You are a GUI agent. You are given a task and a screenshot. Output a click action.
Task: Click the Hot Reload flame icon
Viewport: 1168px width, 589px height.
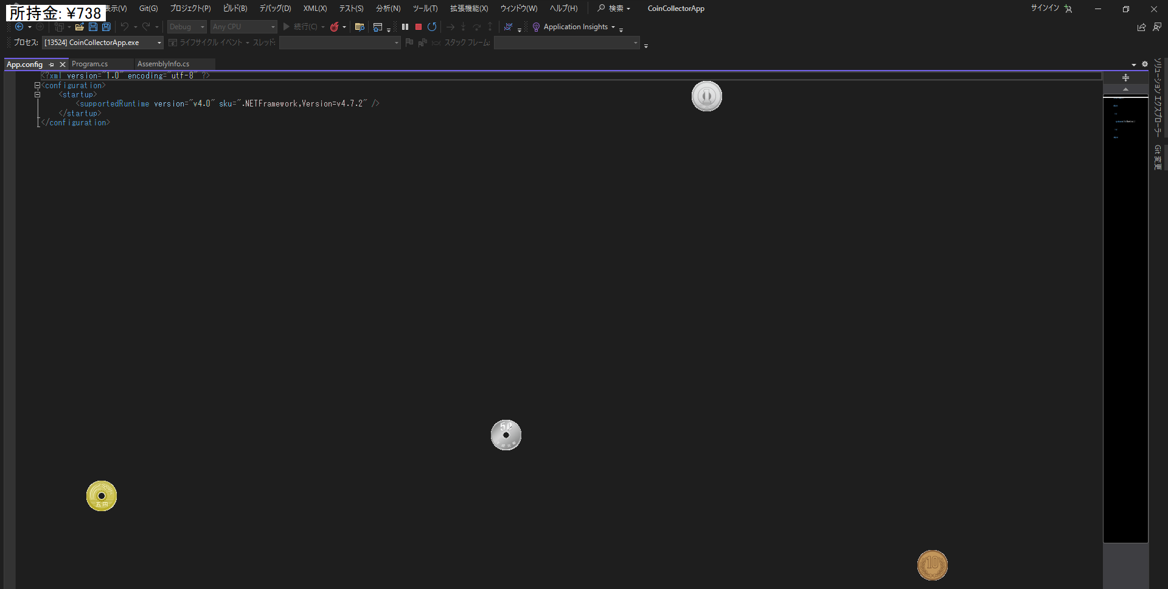pyautogui.click(x=334, y=27)
